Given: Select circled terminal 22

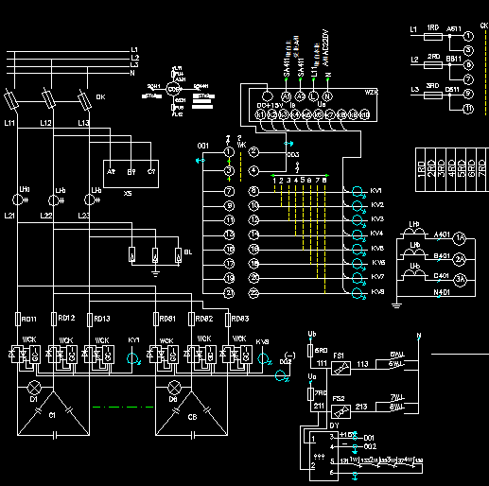Looking at the screenshot, I should [x=253, y=293].
